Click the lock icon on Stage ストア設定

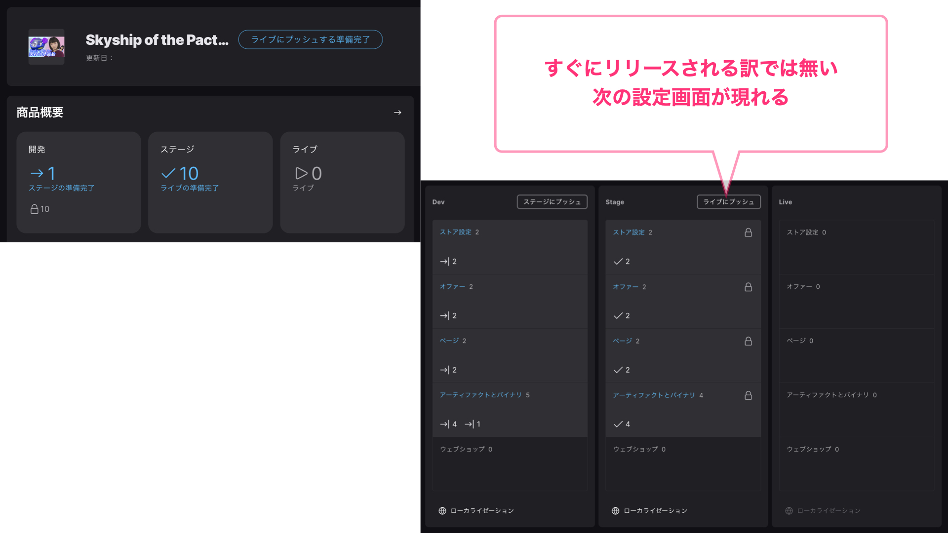point(748,232)
